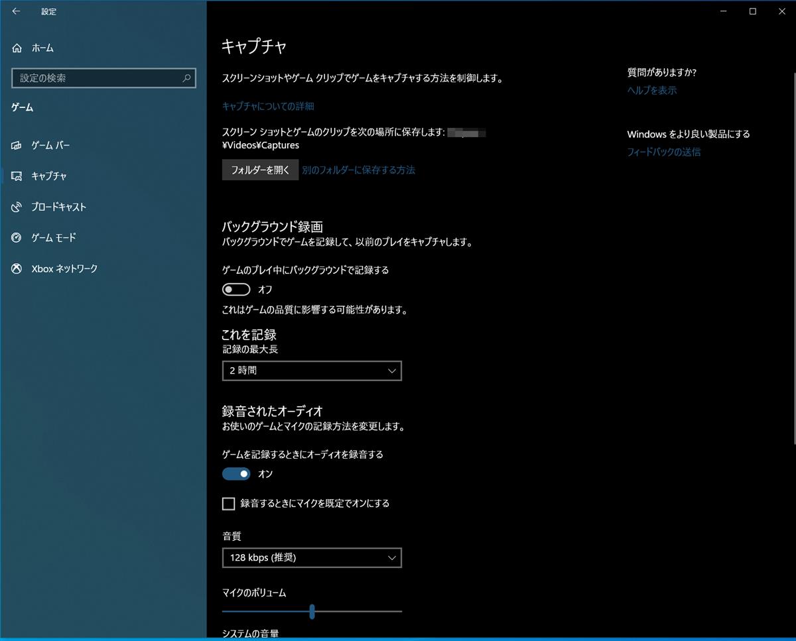Click the Broadcast (ブロードキャスト) sidebar icon
This screenshot has height=641, width=796.
[x=17, y=207]
